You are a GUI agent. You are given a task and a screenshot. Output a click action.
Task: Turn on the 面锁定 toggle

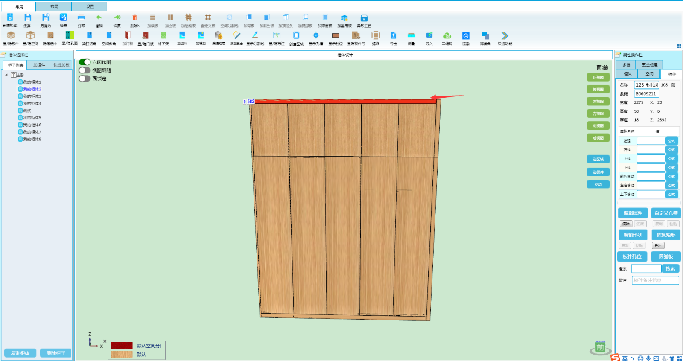click(85, 79)
